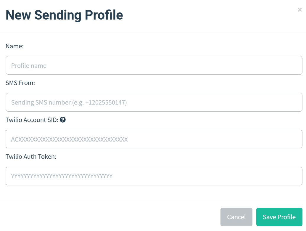The height and width of the screenshot is (231, 306).
Task: Click the Profile name input field
Action: (154, 65)
